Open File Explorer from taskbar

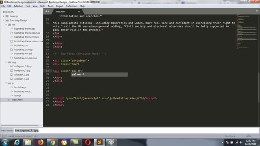pos(28,142)
